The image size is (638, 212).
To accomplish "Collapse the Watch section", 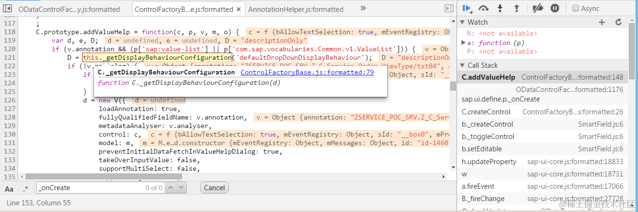I will (x=463, y=22).
